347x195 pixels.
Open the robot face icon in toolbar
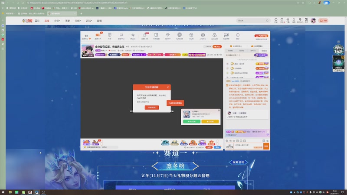pyautogui.click(x=180, y=35)
